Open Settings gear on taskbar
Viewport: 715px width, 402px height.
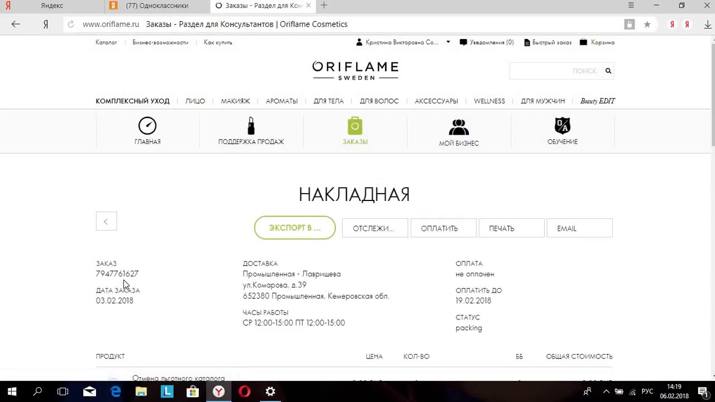click(270, 391)
